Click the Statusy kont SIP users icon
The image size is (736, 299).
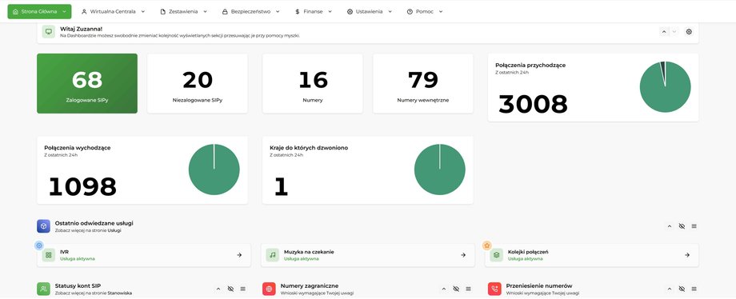(44, 289)
